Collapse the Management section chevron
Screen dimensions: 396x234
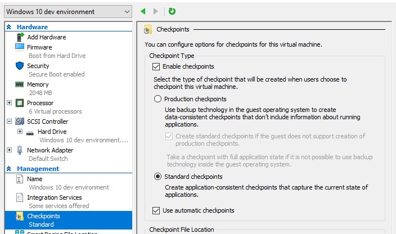[x=9, y=169]
